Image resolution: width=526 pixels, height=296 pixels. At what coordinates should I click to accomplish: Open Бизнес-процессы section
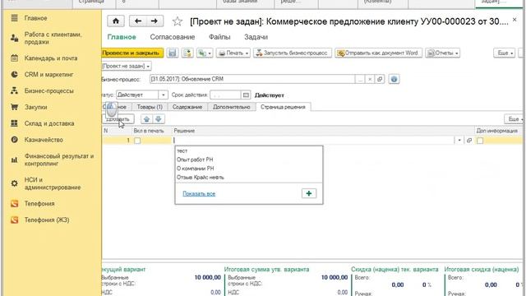coord(48,90)
